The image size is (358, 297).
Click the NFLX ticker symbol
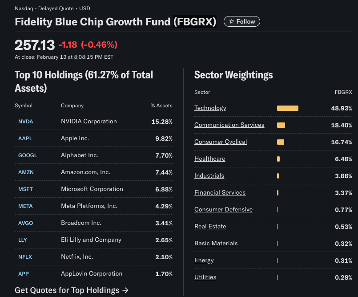point(25,257)
